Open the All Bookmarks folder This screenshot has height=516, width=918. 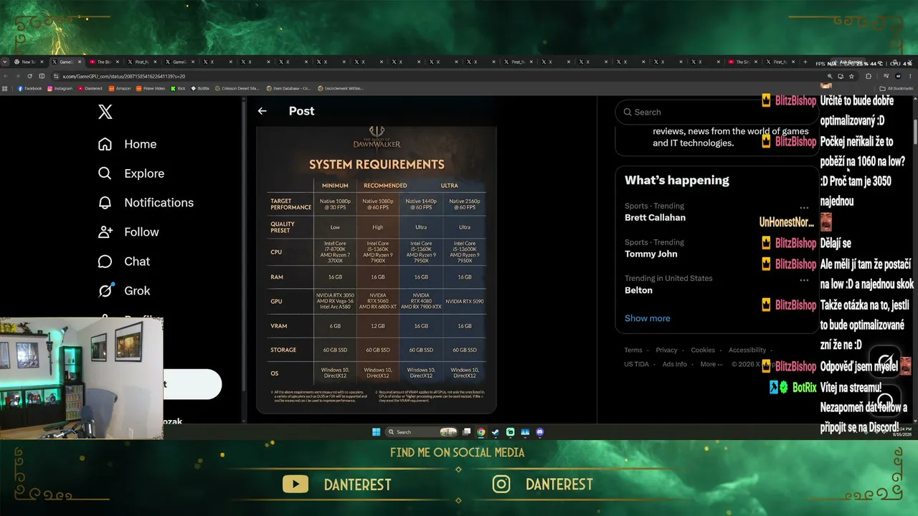(x=896, y=88)
